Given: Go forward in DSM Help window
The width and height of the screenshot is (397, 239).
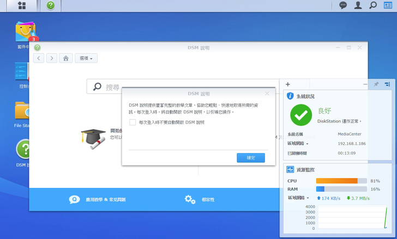Looking at the screenshot, I should point(52,58).
